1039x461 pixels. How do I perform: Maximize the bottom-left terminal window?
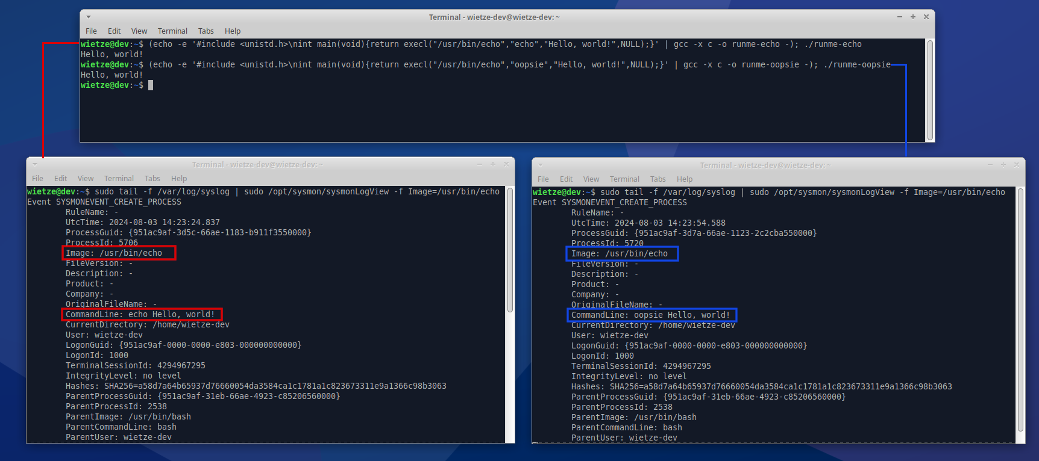coord(493,164)
